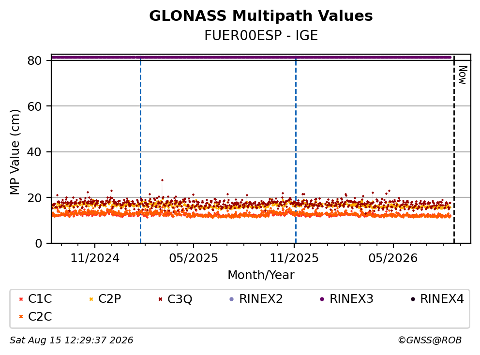Select the RINEX3 legend label
480x355 pixels.
click(x=351, y=299)
